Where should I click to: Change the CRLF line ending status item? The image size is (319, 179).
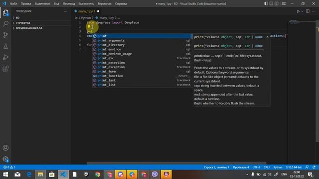pyautogui.click(x=267, y=167)
